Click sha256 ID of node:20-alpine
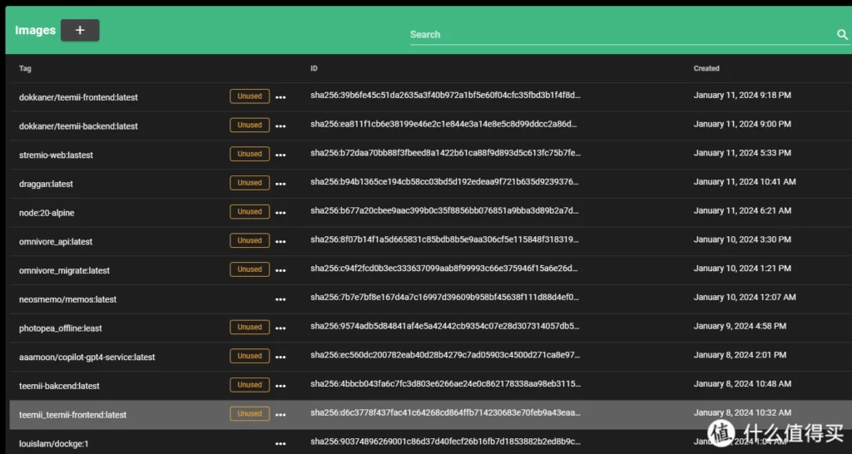 click(x=445, y=213)
